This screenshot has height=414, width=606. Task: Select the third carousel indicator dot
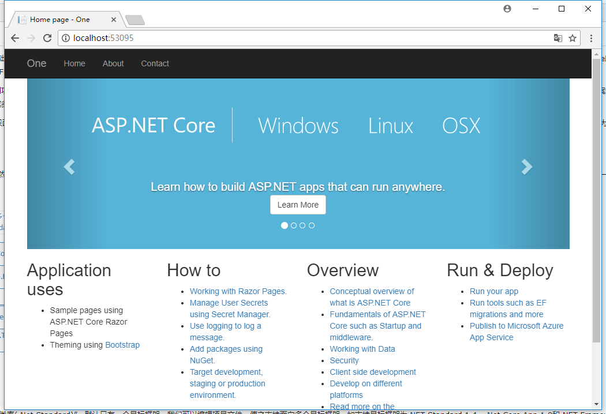(302, 225)
